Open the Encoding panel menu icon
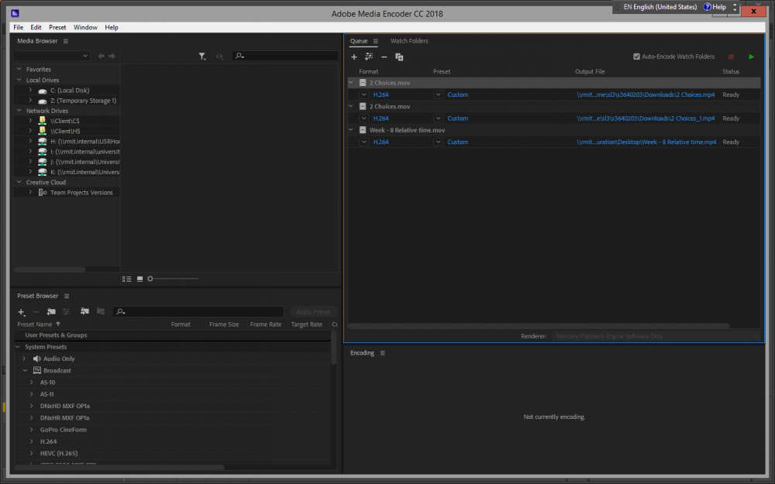This screenshot has width=775, height=484. pyautogui.click(x=383, y=353)
